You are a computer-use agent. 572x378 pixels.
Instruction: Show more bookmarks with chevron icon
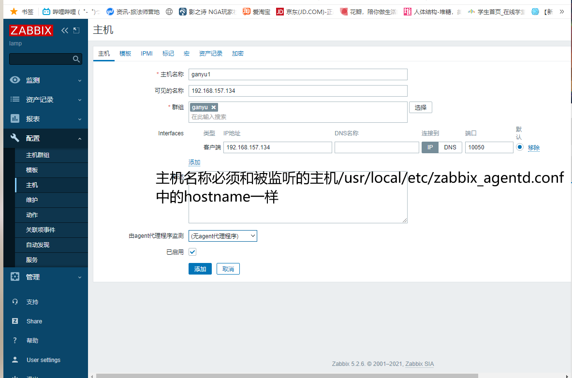click(x=561, y=12)
